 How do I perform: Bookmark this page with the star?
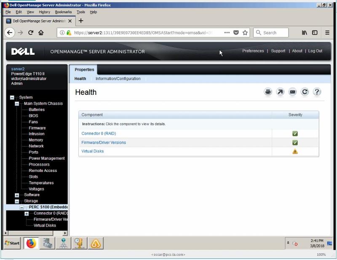point(245,33)
